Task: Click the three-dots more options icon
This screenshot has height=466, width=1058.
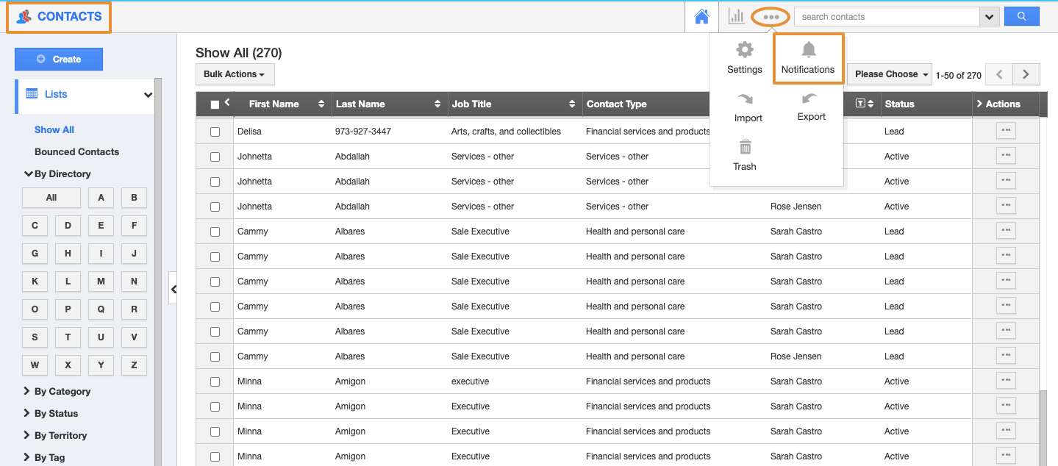Action: pos(771,17)
